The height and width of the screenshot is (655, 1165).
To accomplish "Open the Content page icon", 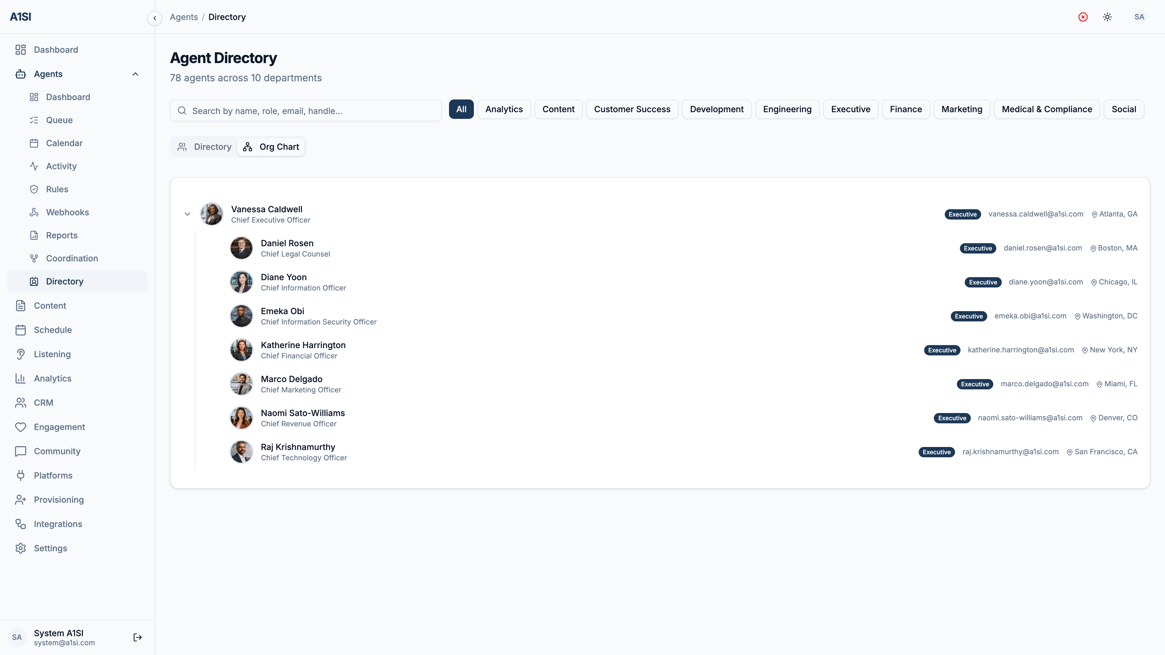I will click(20, 306).
